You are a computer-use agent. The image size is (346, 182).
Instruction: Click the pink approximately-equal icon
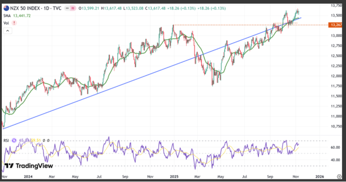click(73, 9)
